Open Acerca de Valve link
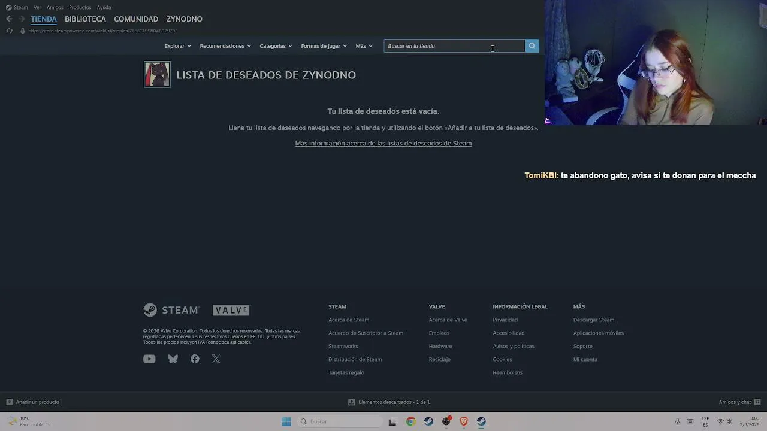767x431 pixels. click(x=448, y=320)
